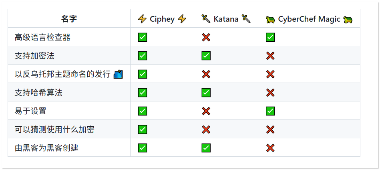Click Katana's red cross in 易于设置 row
The width and height of the screenshot is (380, 170).
(206, 111)
